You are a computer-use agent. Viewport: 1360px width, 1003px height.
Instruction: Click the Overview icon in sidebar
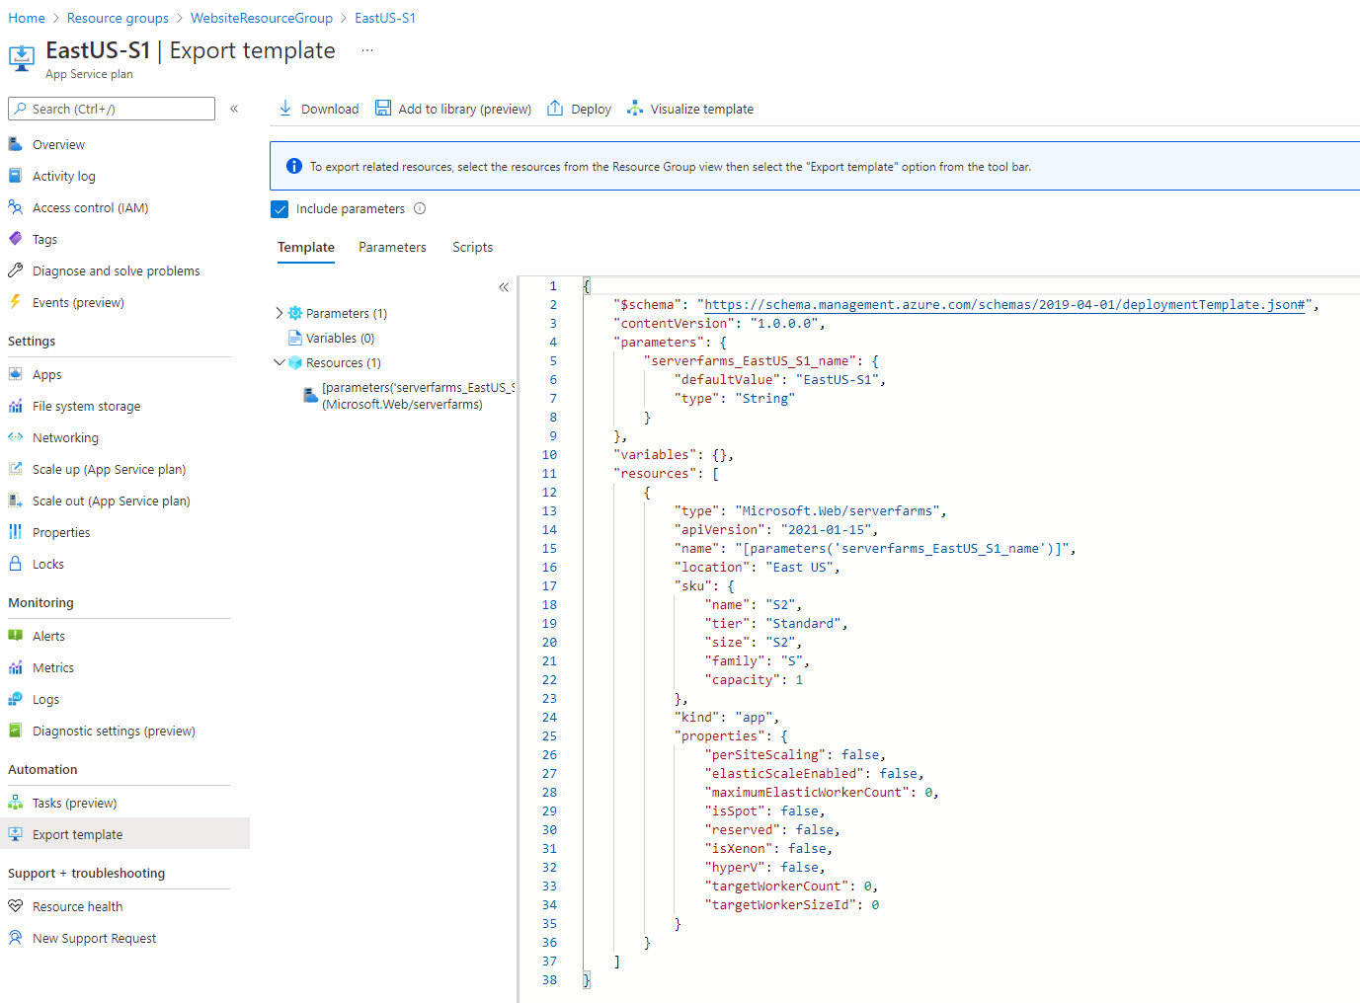pyautogui.click(x=16, y=144)
